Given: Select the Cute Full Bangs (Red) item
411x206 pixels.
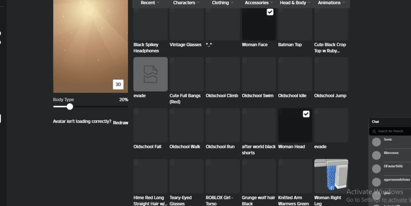Looking at the screenshot, I should click(x=187, y=74).
